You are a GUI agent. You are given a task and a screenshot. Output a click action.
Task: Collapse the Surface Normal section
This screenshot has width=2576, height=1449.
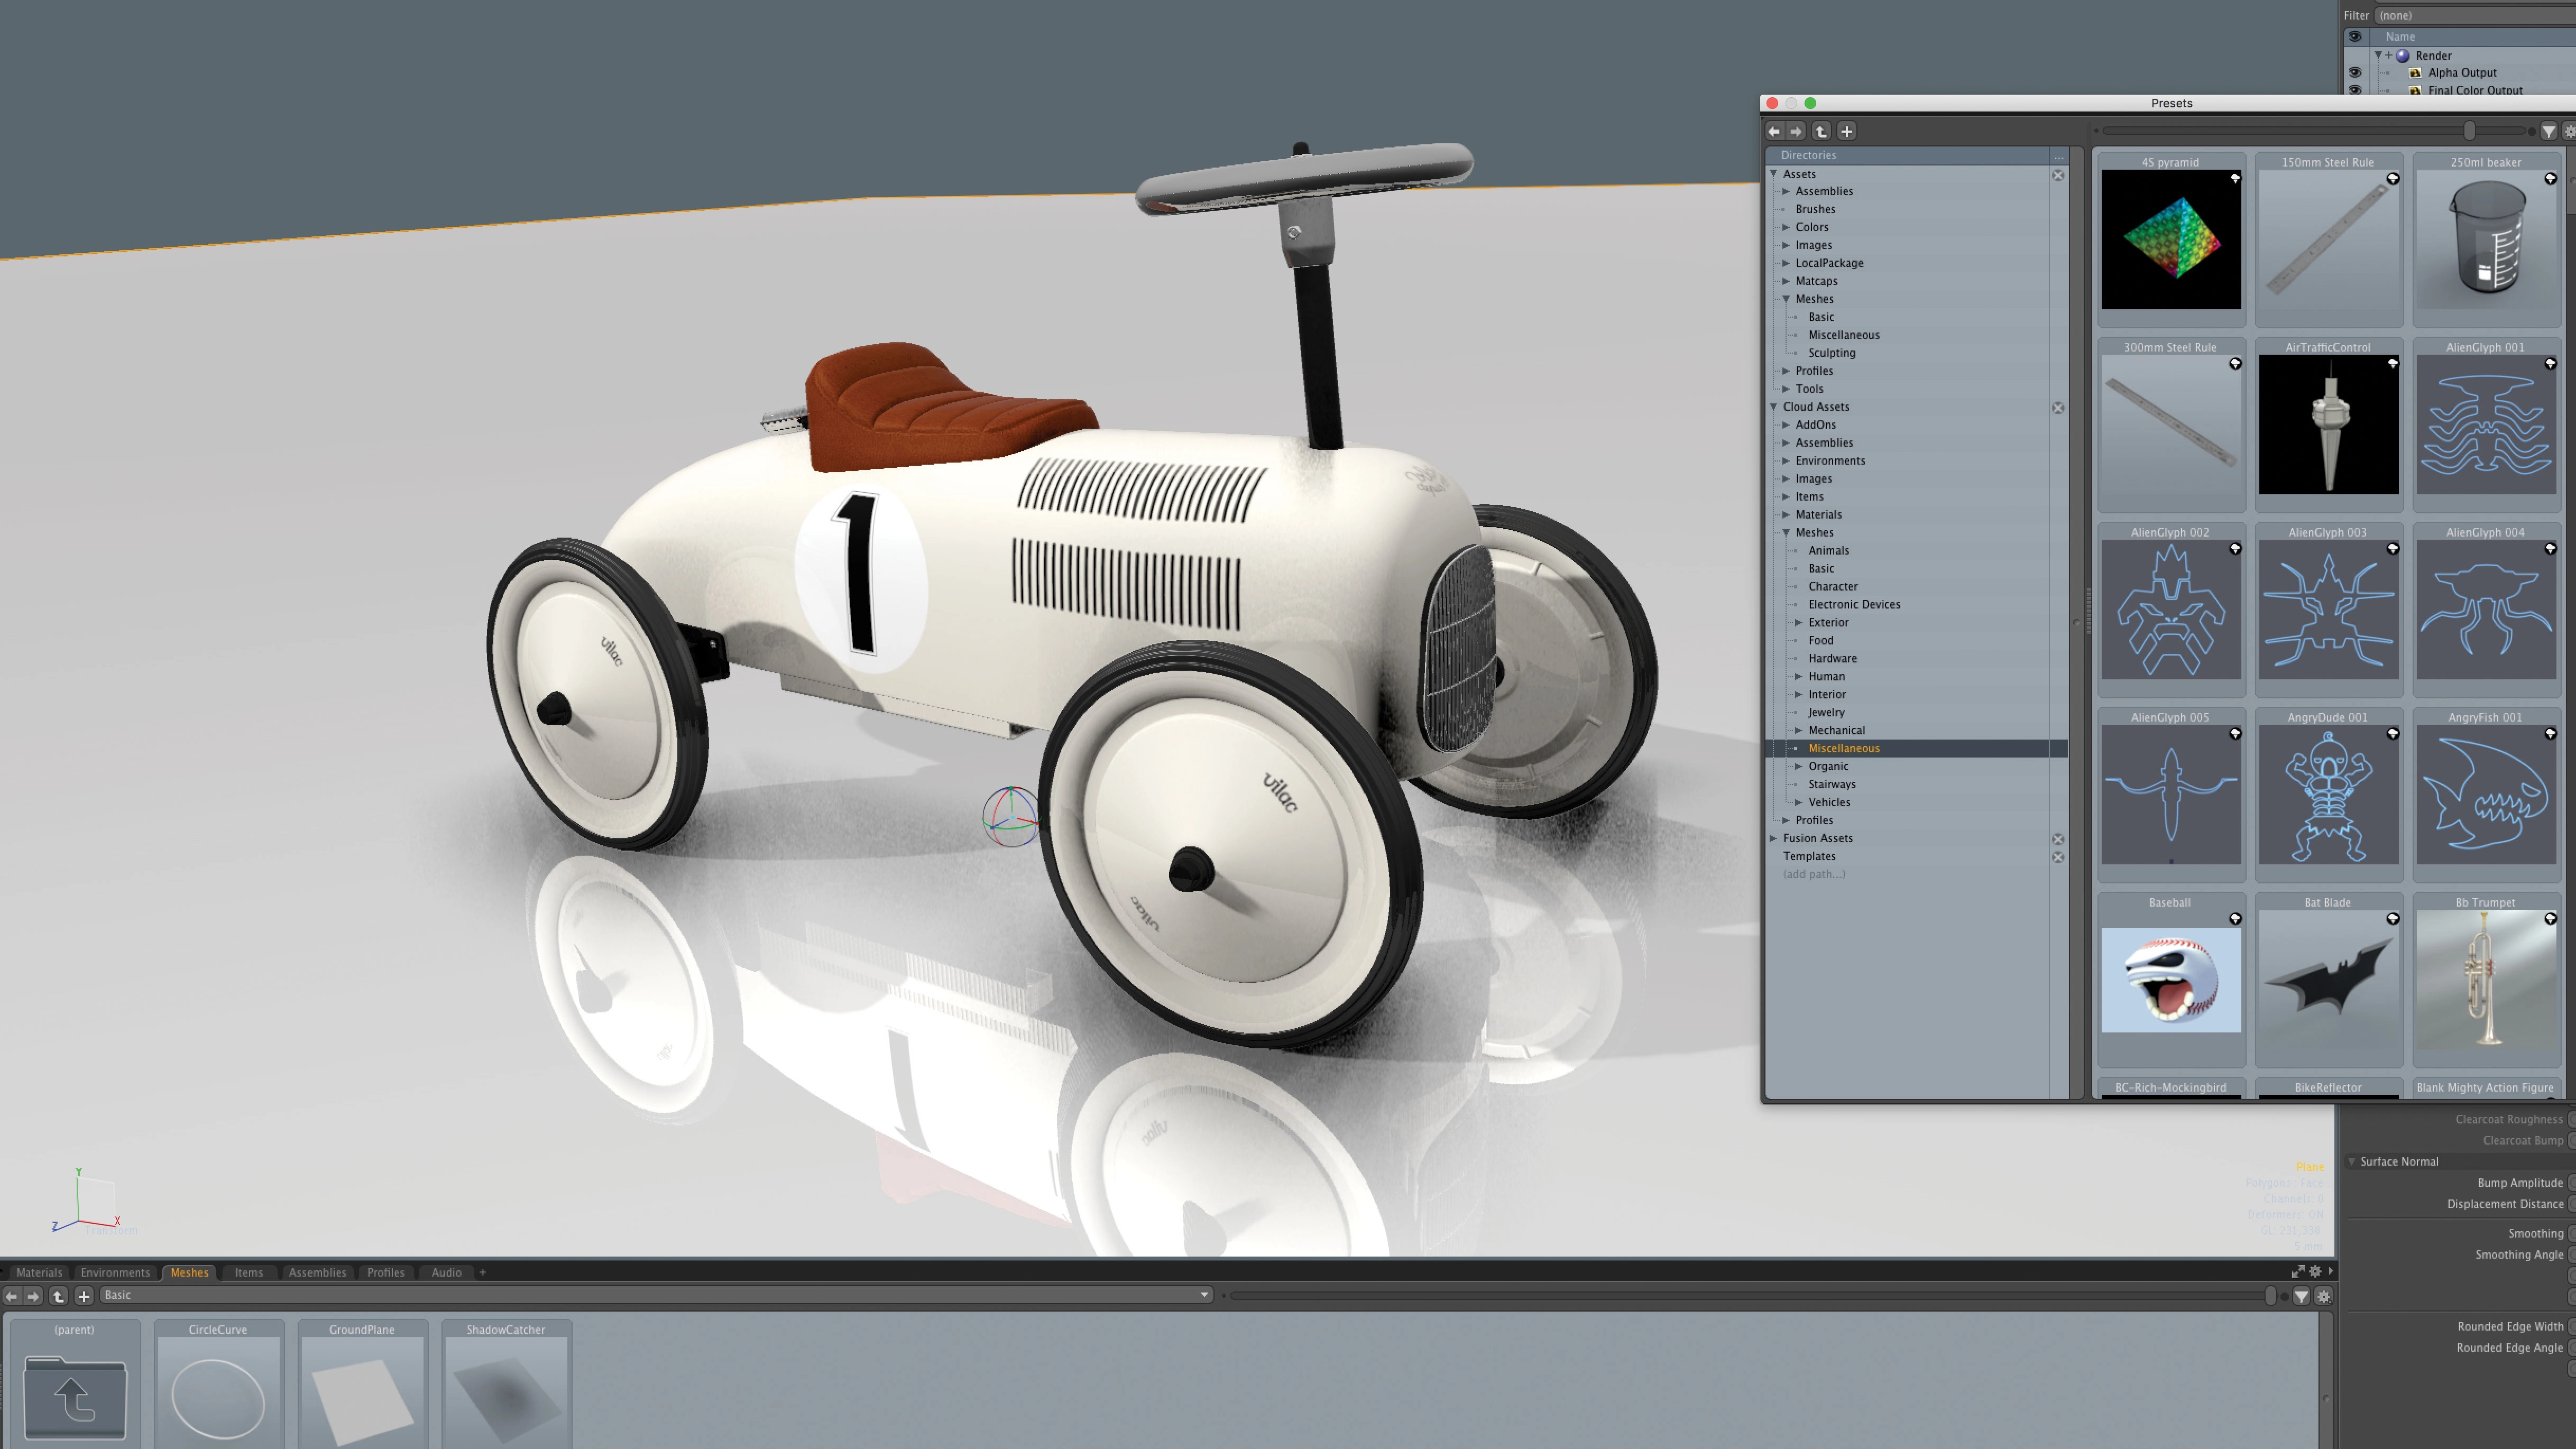pos(2351,1162)
